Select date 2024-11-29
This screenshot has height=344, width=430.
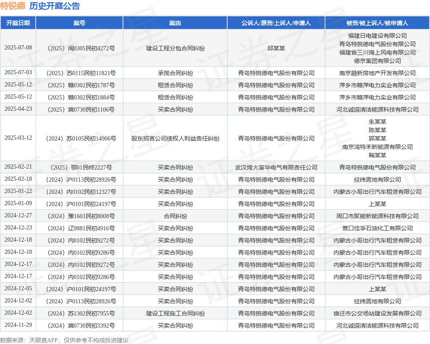[x=18, y=325]
